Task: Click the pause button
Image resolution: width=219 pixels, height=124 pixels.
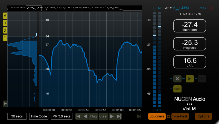Action: [x=202, y=79]
